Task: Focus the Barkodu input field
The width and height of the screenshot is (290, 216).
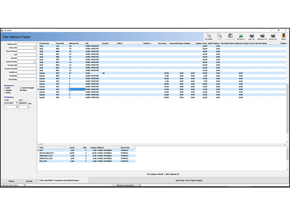Action: [x=27, y=76]
